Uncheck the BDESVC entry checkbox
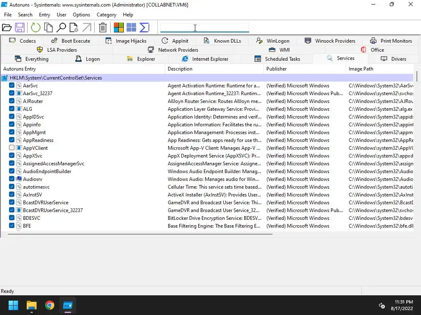 [12, 218]
